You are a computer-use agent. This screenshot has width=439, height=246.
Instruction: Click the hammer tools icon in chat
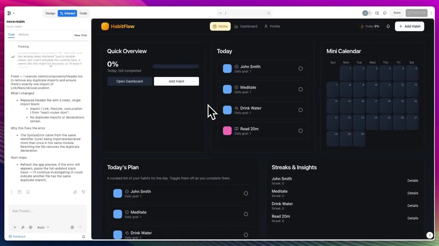23,227
